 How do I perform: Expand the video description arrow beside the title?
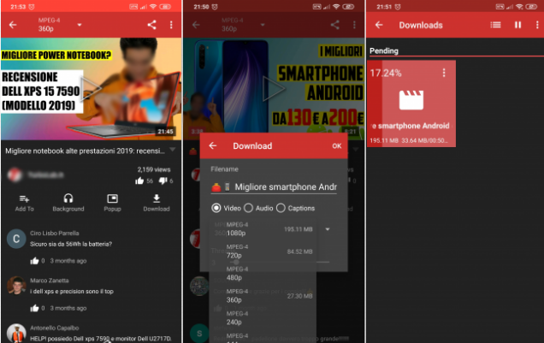point(172,151)
